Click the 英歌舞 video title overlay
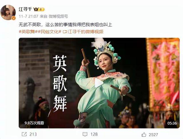This screenshot has height=139, width=183. tap(60, 84)
